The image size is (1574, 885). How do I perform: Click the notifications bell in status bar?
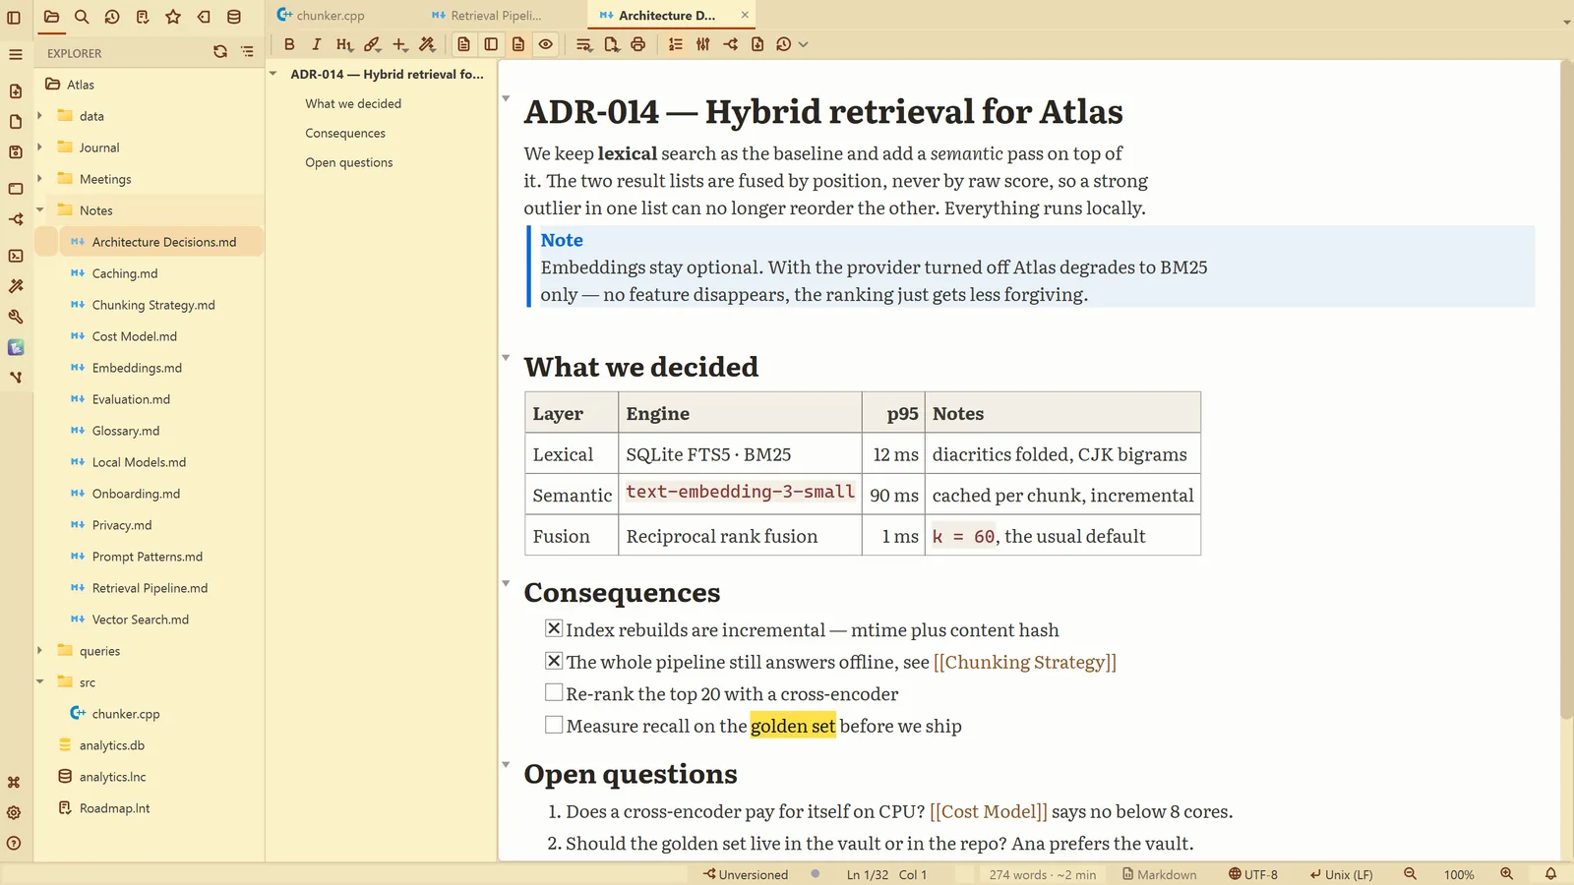coord(1550,874)
